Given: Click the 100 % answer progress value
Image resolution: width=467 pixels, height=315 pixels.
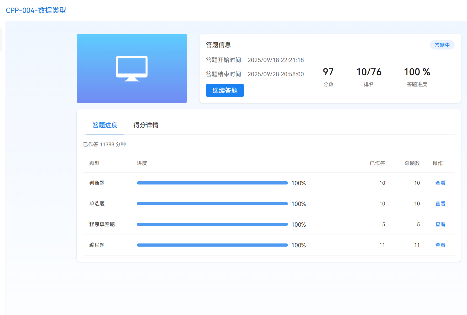Looking at the screenshot, I should click(417, 72).
